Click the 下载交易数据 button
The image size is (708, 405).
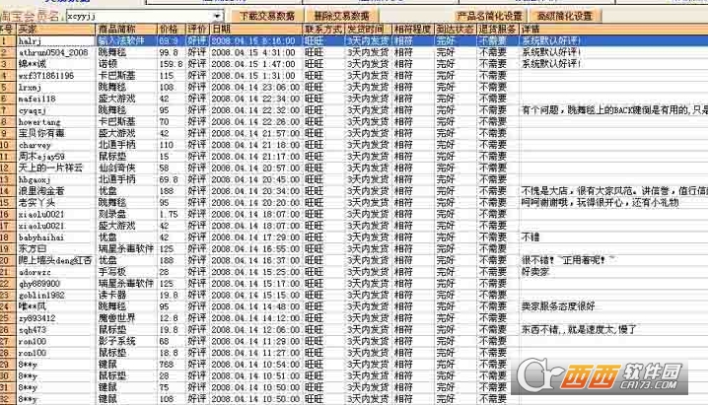point(267,16)
